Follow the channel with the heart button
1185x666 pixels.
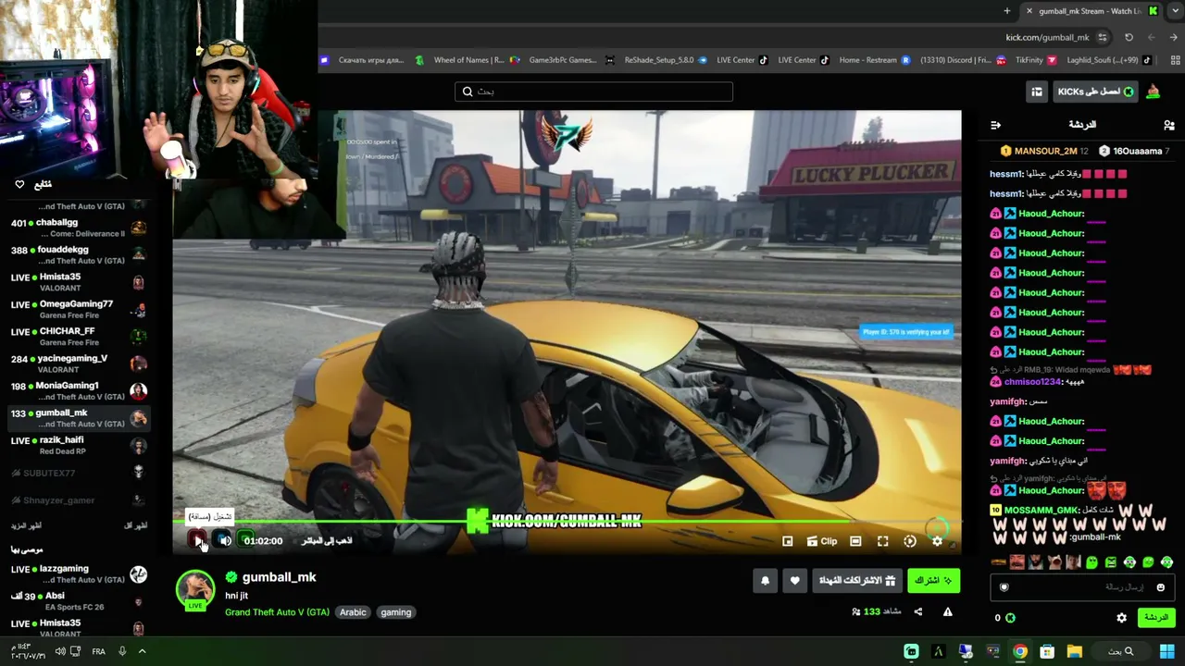(794, 580)
